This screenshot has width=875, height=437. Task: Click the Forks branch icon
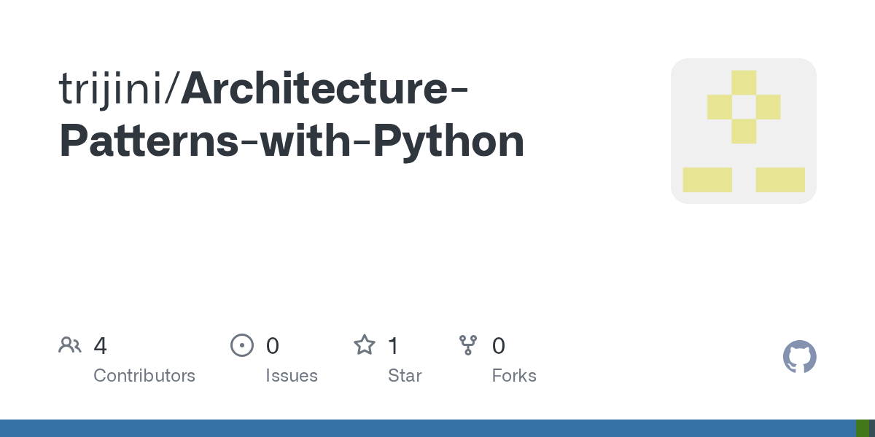coord(468,345)
